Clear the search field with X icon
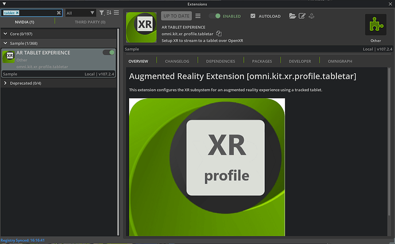The width and height of the screenshot is (395, 244). click(x=58, y=13)
